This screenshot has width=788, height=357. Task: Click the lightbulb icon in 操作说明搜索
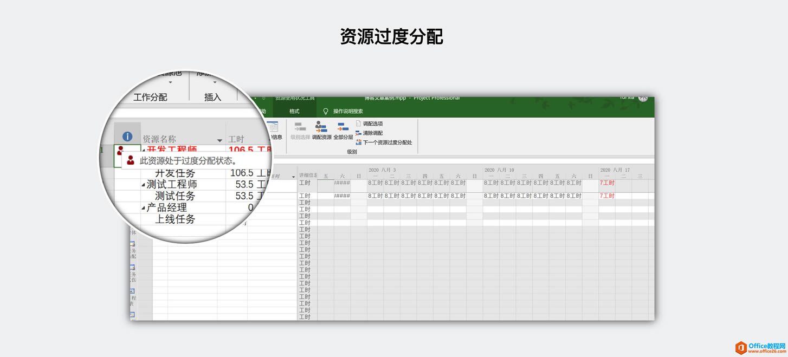(326, 111)
